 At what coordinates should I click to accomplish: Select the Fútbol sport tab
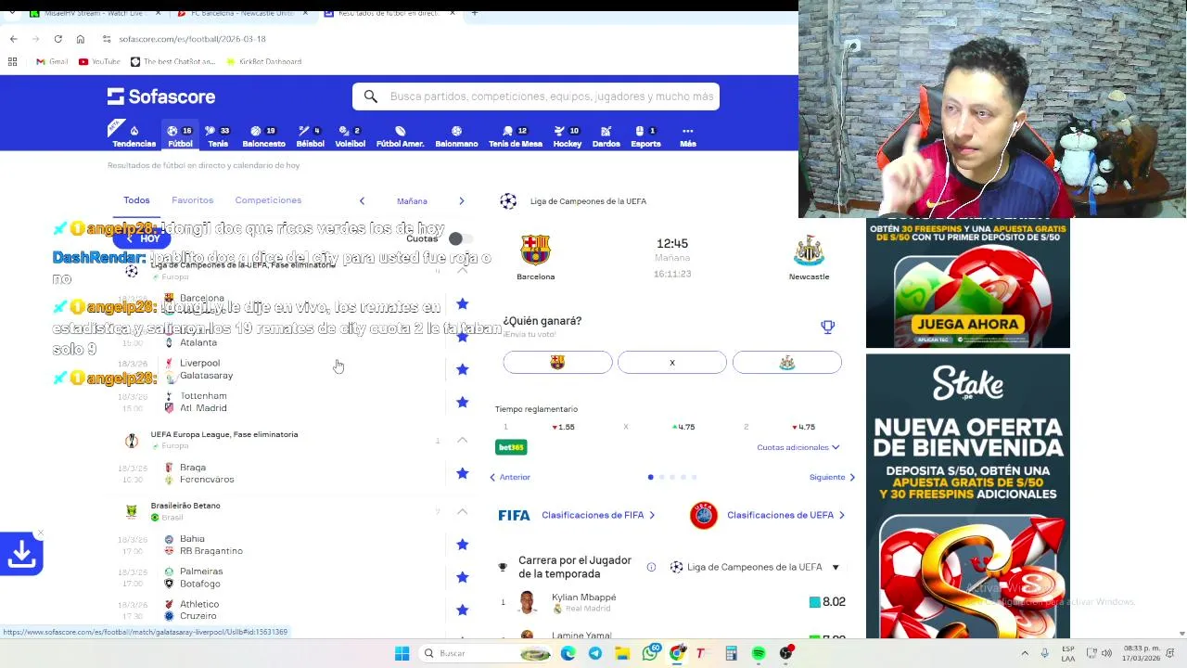pyautogui.click(x=180, y=136)
